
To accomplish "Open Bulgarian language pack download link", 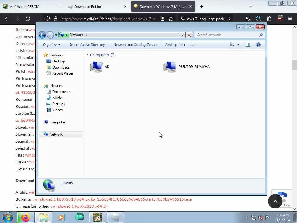I will (x=113, y=199).
